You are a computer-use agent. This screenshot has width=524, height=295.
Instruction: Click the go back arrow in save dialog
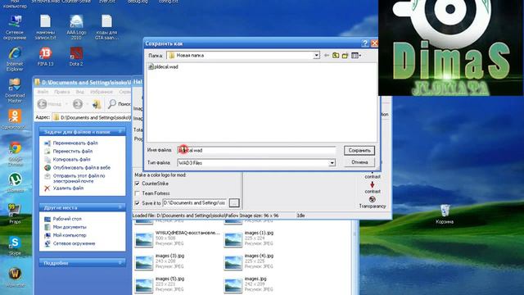point(327,56)
